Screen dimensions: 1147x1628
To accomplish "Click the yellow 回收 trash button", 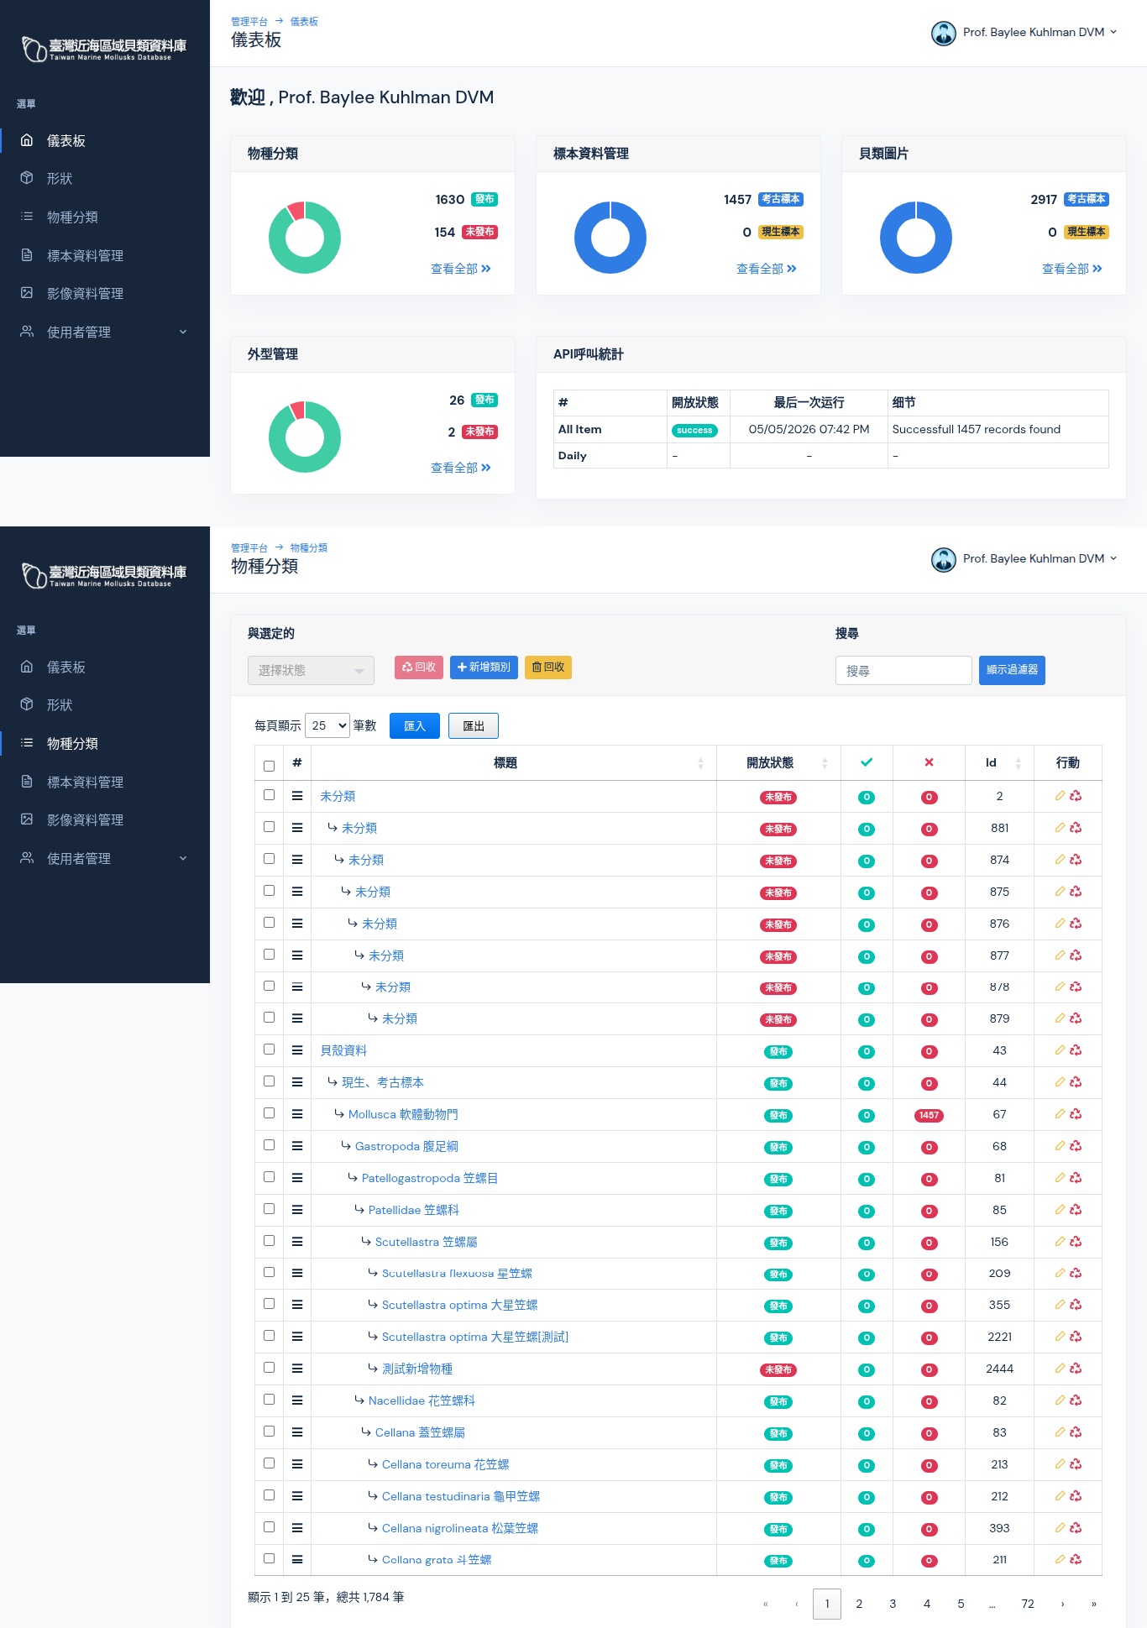I will 548,667.
